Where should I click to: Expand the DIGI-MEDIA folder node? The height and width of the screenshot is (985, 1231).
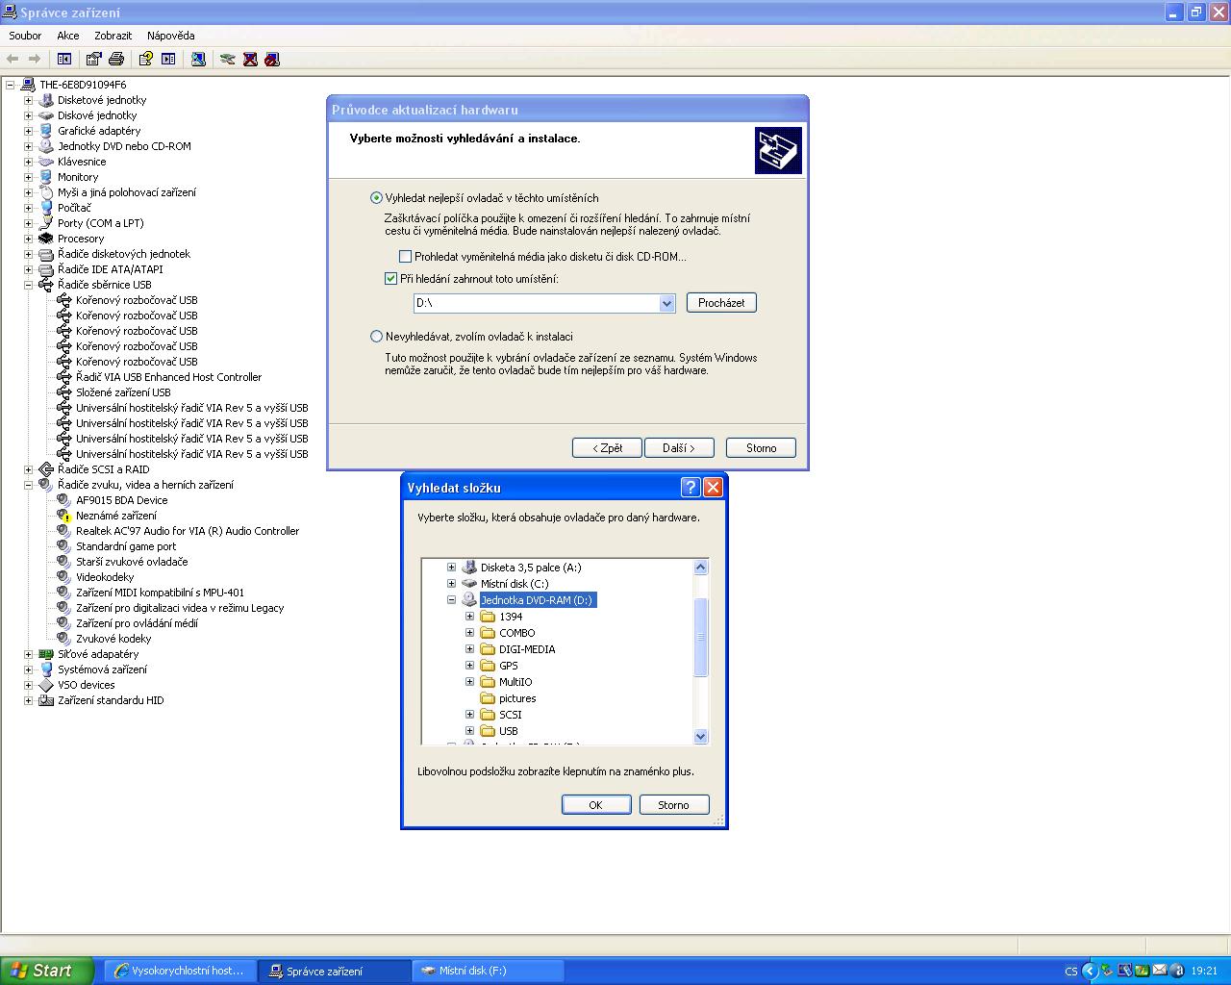coord(469,649)
